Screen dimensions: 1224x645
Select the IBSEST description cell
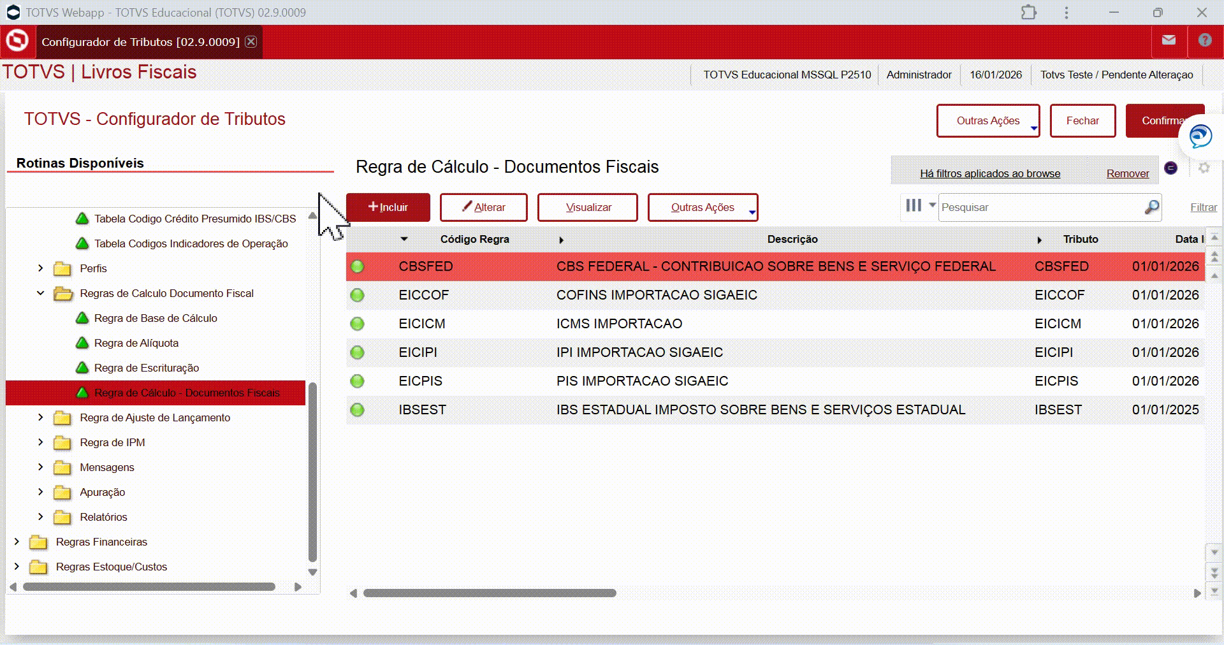click(x=761, y=410)
